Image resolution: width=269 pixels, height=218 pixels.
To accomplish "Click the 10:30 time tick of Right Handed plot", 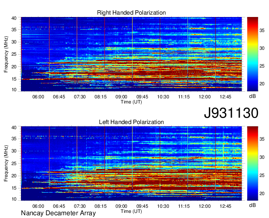I will coord(163,97).
